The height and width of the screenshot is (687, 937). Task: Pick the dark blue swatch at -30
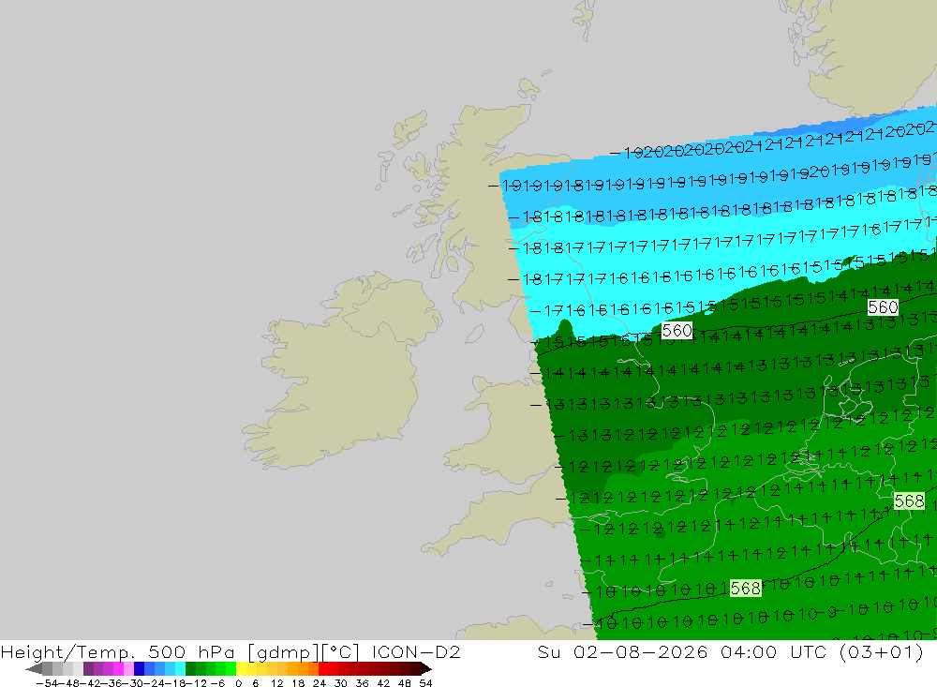(x=140, y=669)
